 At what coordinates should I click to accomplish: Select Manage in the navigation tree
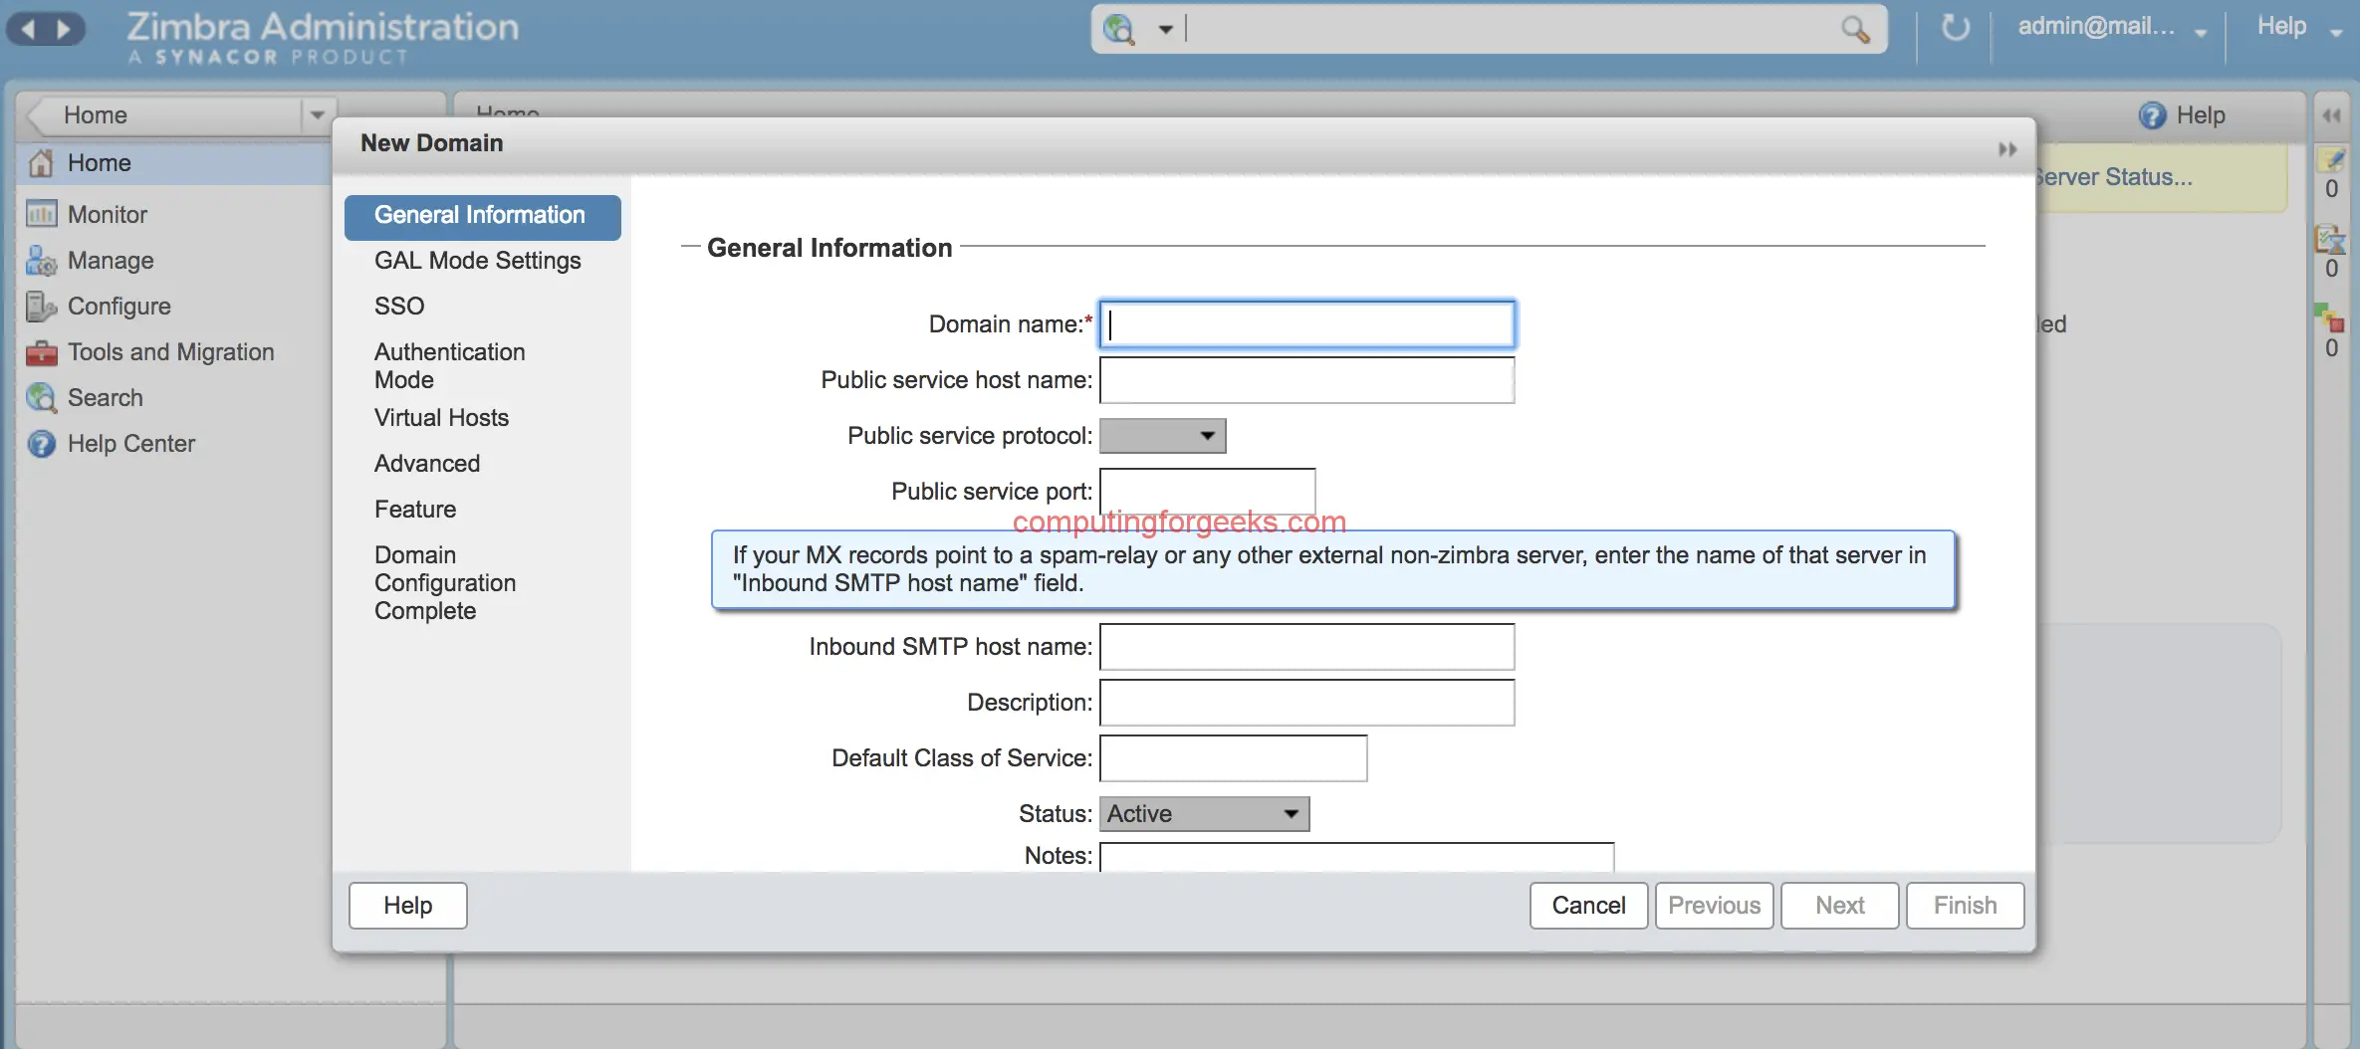point(111,261)
